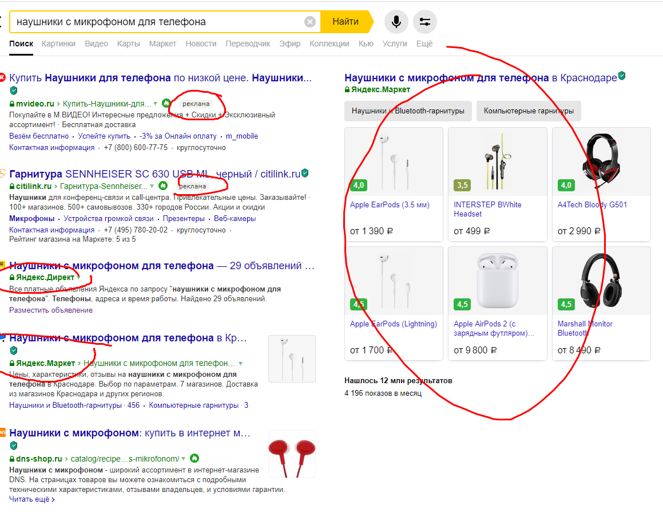Open the Маркет tab

(x=162, y=44)
